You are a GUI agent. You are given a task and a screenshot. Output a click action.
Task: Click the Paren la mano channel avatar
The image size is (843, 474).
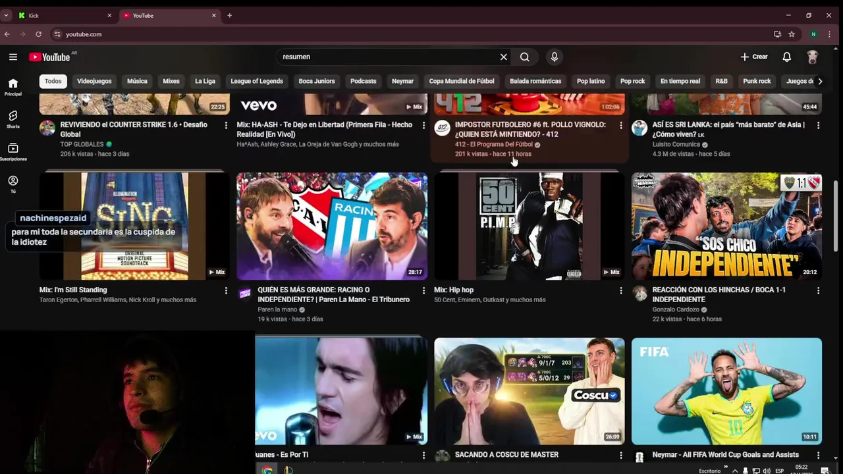coord(244,293)
